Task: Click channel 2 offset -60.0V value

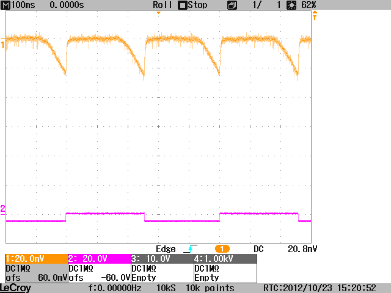Action: pos(115,278)
